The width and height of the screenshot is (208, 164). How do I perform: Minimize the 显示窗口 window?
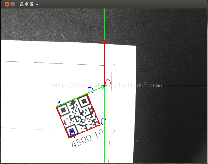[x=13, y=4]
